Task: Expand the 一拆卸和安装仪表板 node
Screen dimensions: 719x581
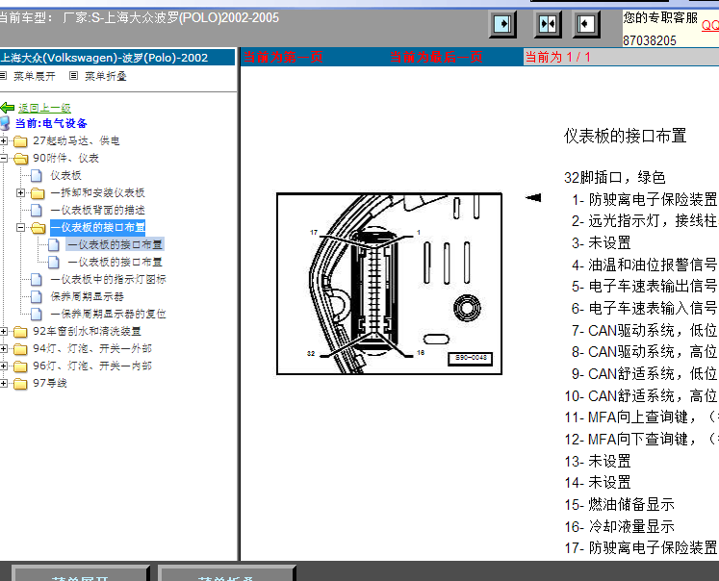Action: pos(20,193)
